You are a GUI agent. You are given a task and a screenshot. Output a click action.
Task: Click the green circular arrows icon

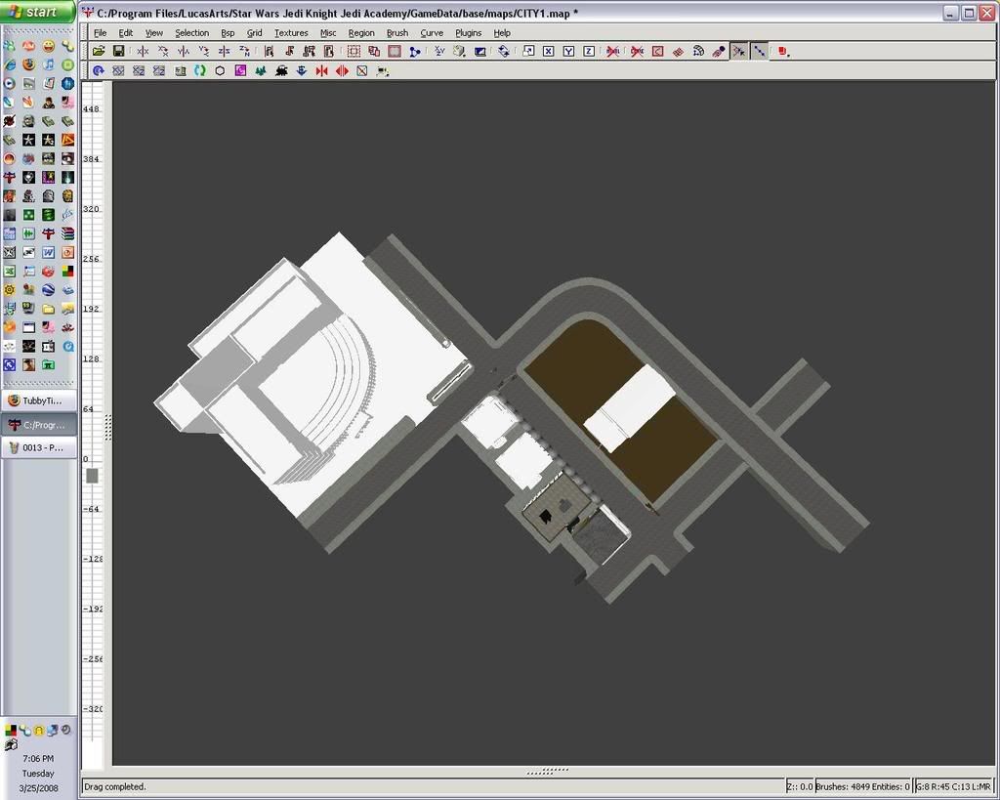click(x=200, y=71)
